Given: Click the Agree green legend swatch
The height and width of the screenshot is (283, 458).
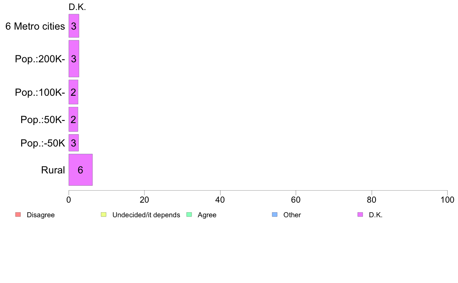Looking at the screenshot, I should (x=189, y=215).
